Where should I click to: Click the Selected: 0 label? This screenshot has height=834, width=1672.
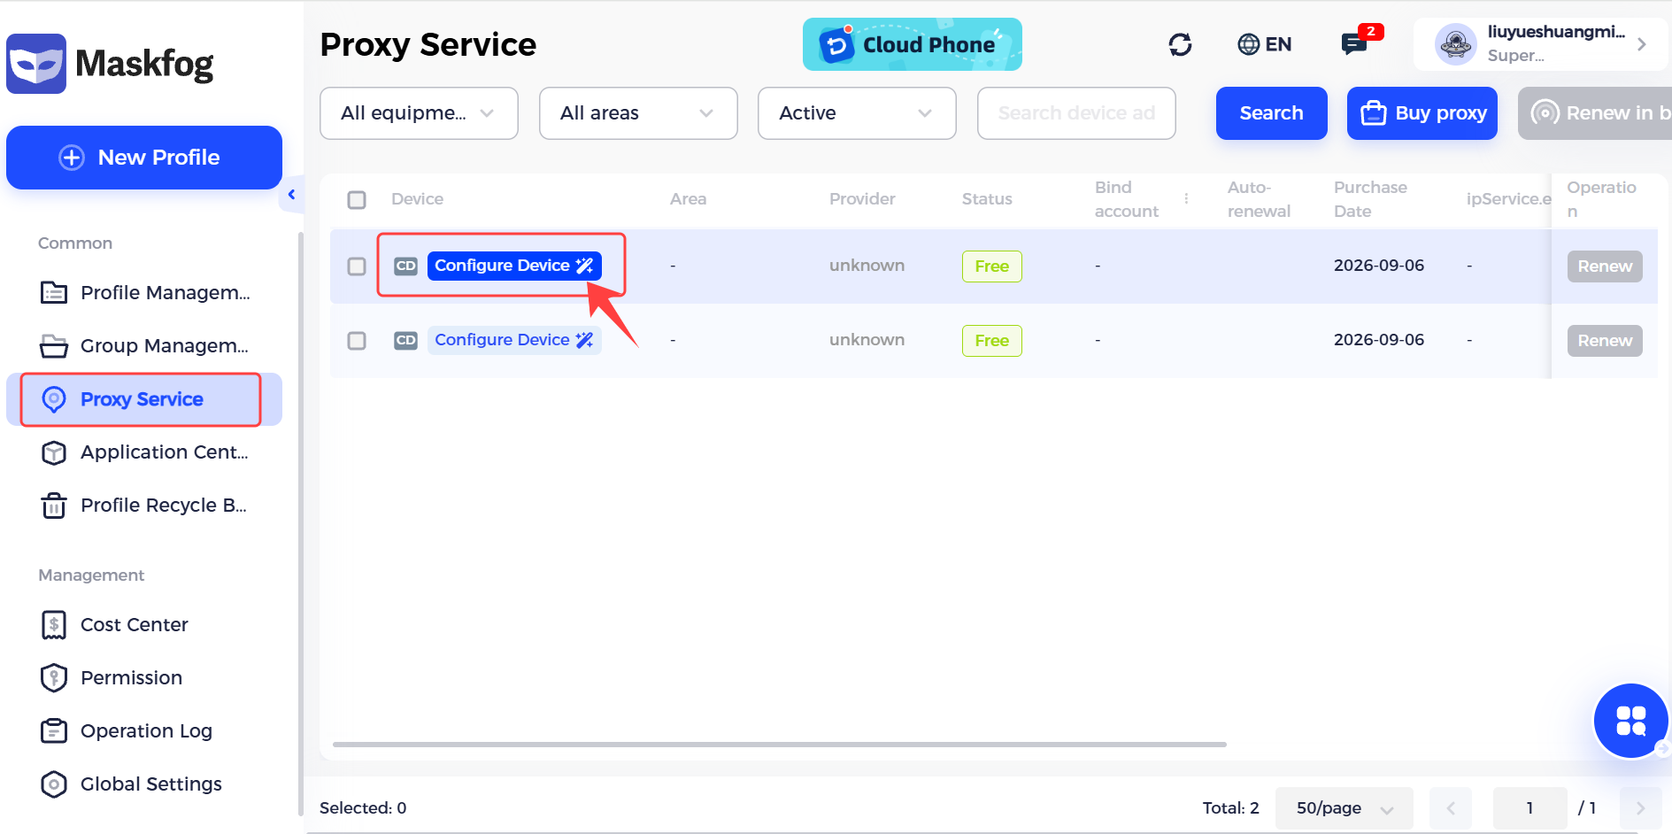tap(363, 808)
